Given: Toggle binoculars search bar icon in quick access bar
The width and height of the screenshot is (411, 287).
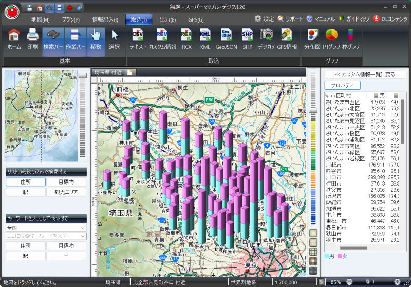Looking at the screenshot, I should (x=49, y=8).
